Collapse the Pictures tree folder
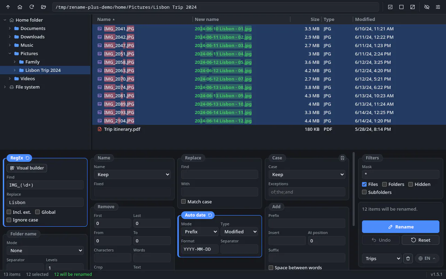Screen dimensions: 446x279 pyautogui.click(x=10, y=53)
